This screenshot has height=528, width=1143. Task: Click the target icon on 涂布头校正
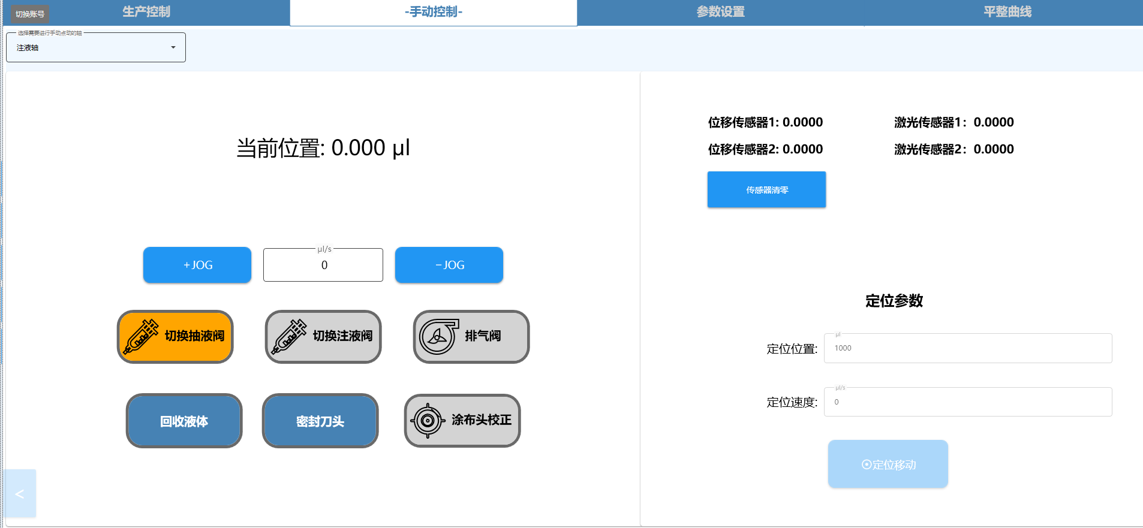coord(427,421)
